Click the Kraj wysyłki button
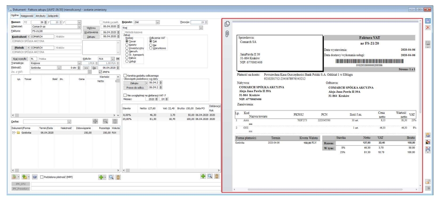Viewport: 439px width, 199px height. click(19, 59)
